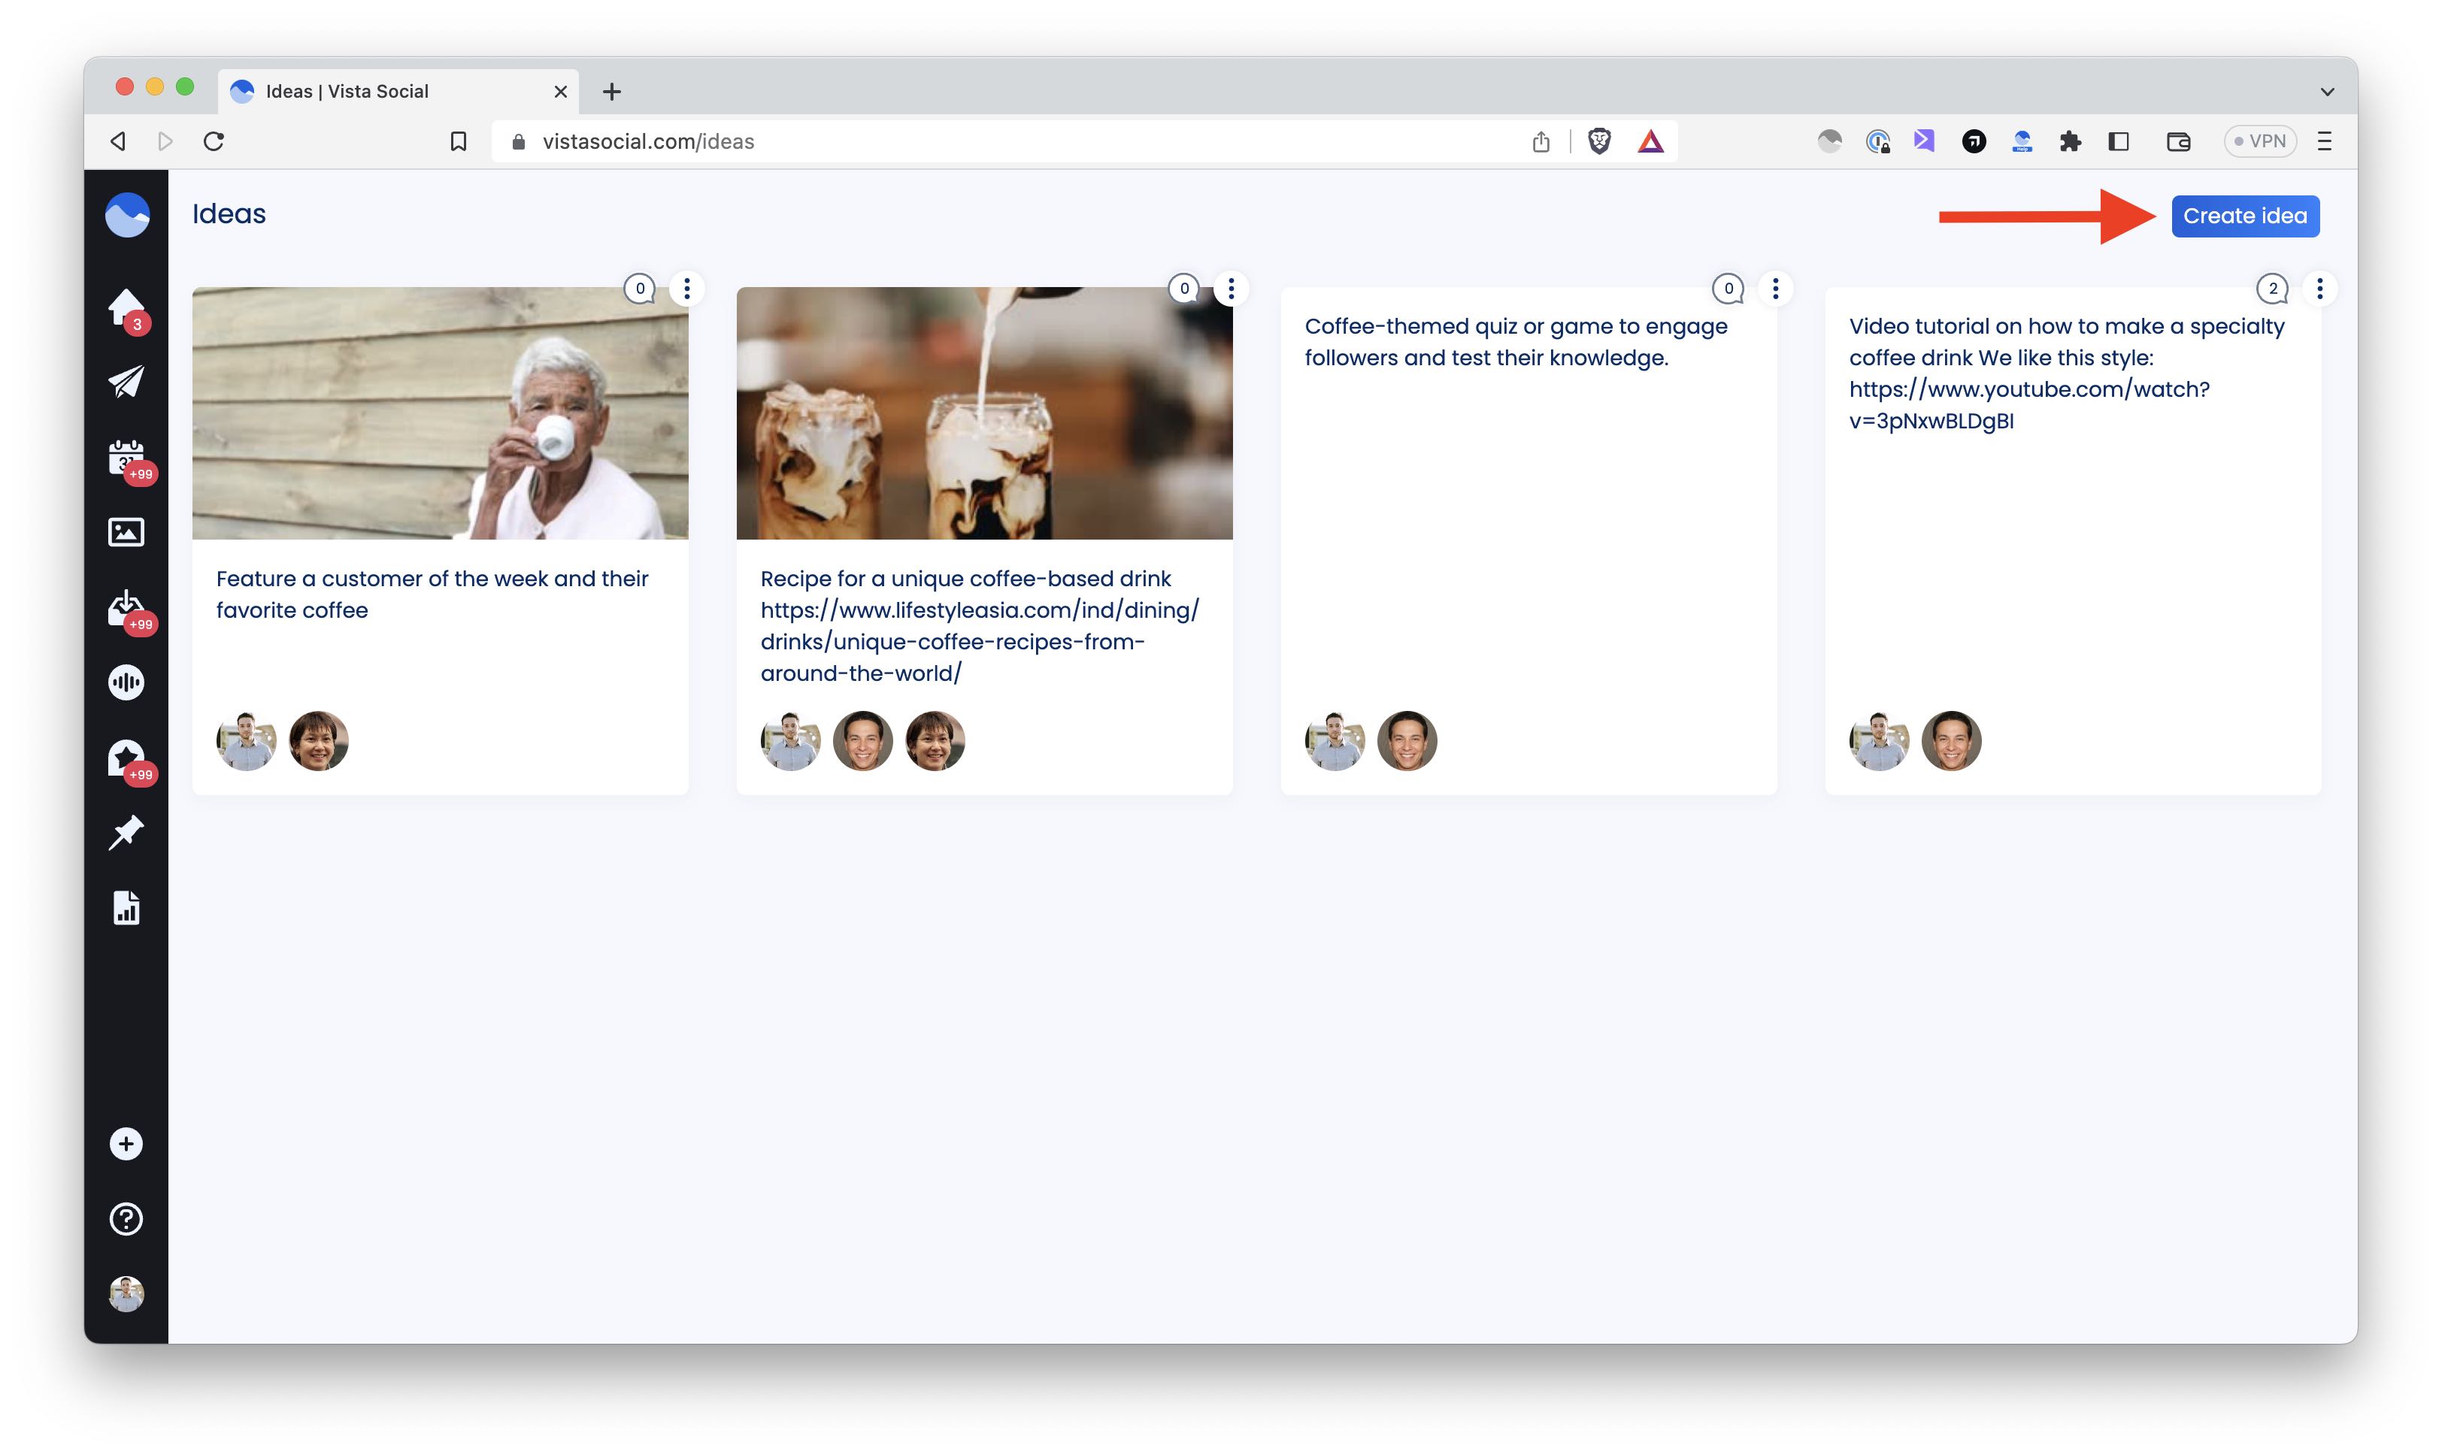The image size is (2442, 1455).
Task: Select the paper plane publishing icon
Action: (126, 383)
